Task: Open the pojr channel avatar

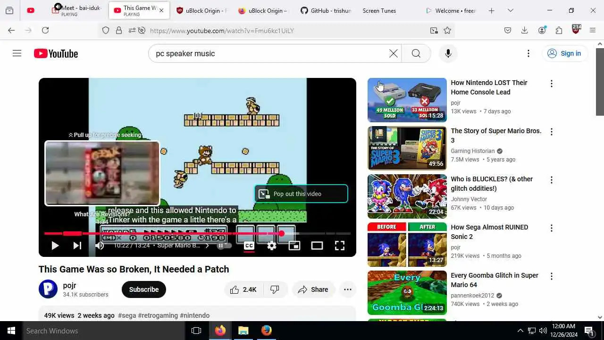Action: tap(48, 289)
